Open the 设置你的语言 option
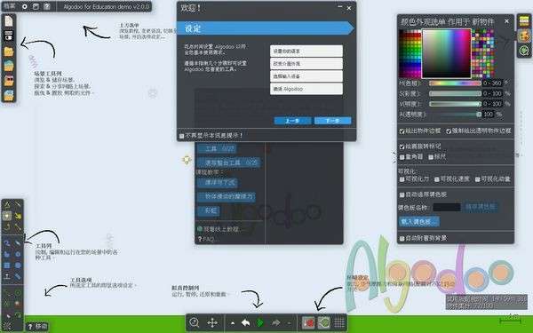This screenshot has width=533, height=333. coord(306,51)
